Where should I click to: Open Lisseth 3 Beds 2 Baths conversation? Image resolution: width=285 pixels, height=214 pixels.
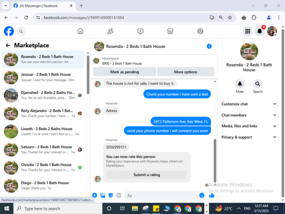(43, 131)
